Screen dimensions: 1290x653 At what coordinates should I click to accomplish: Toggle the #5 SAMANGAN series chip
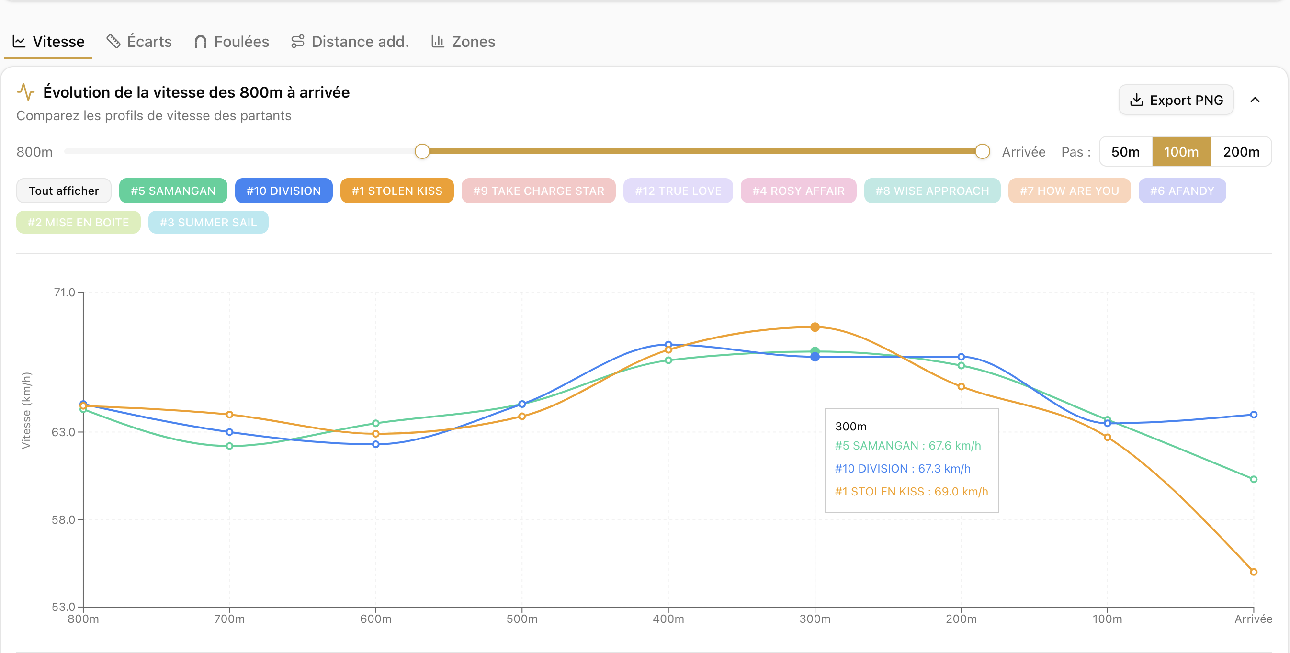173,191
